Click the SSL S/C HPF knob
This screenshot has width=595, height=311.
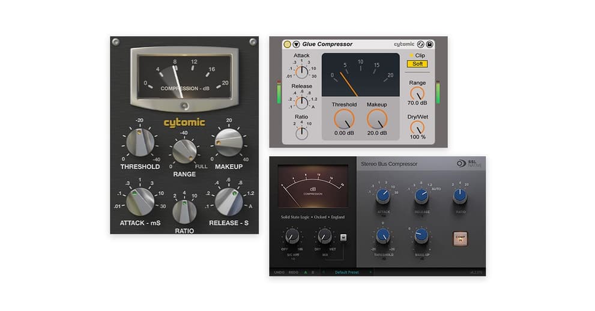[x=292, y=237]
